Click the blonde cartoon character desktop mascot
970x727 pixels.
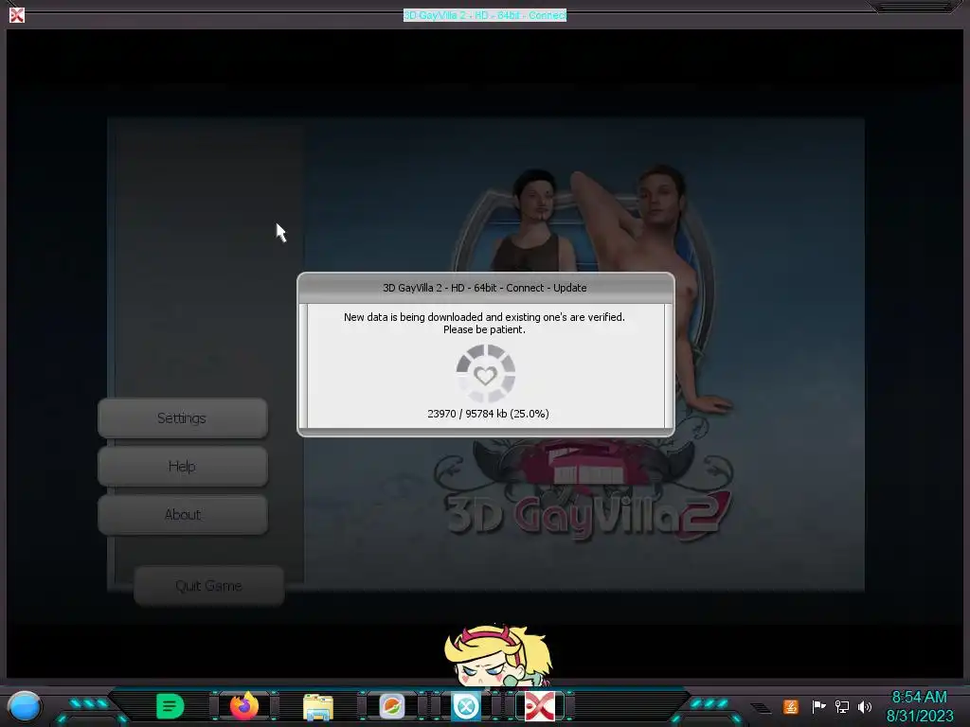coord(498,656)
